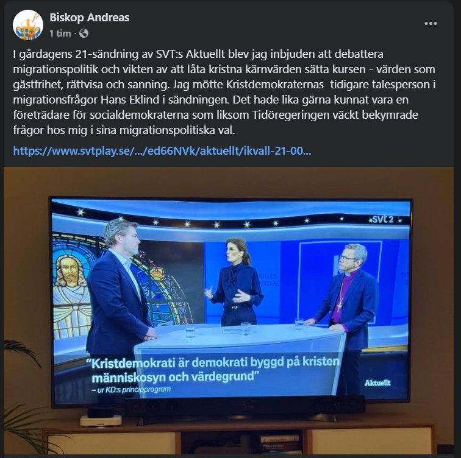
Task: Click the 'ur KD:s principprogram' caption line
Action: click(131, 390)
